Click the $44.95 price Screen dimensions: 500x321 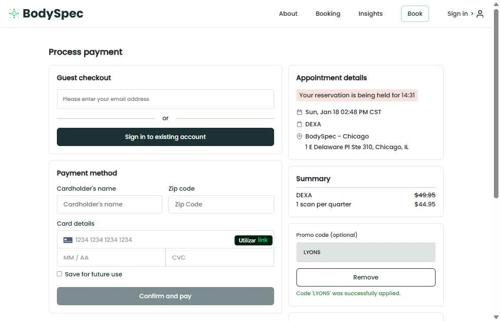(425, 204)
